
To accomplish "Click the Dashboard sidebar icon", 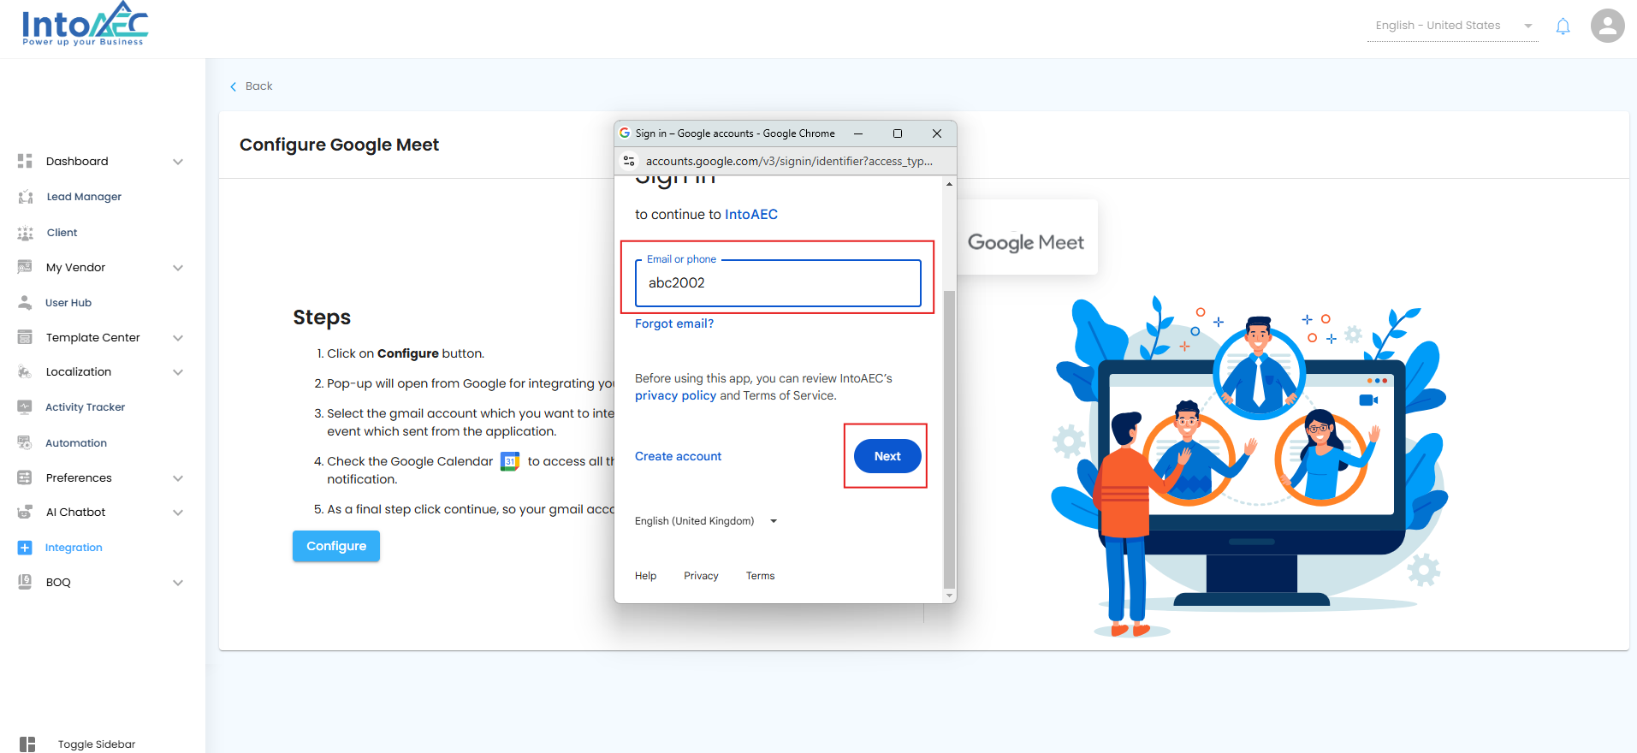I will (25, 161).
